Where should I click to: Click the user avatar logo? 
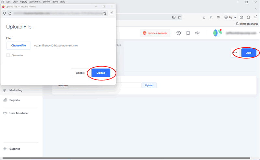point(217,33)
